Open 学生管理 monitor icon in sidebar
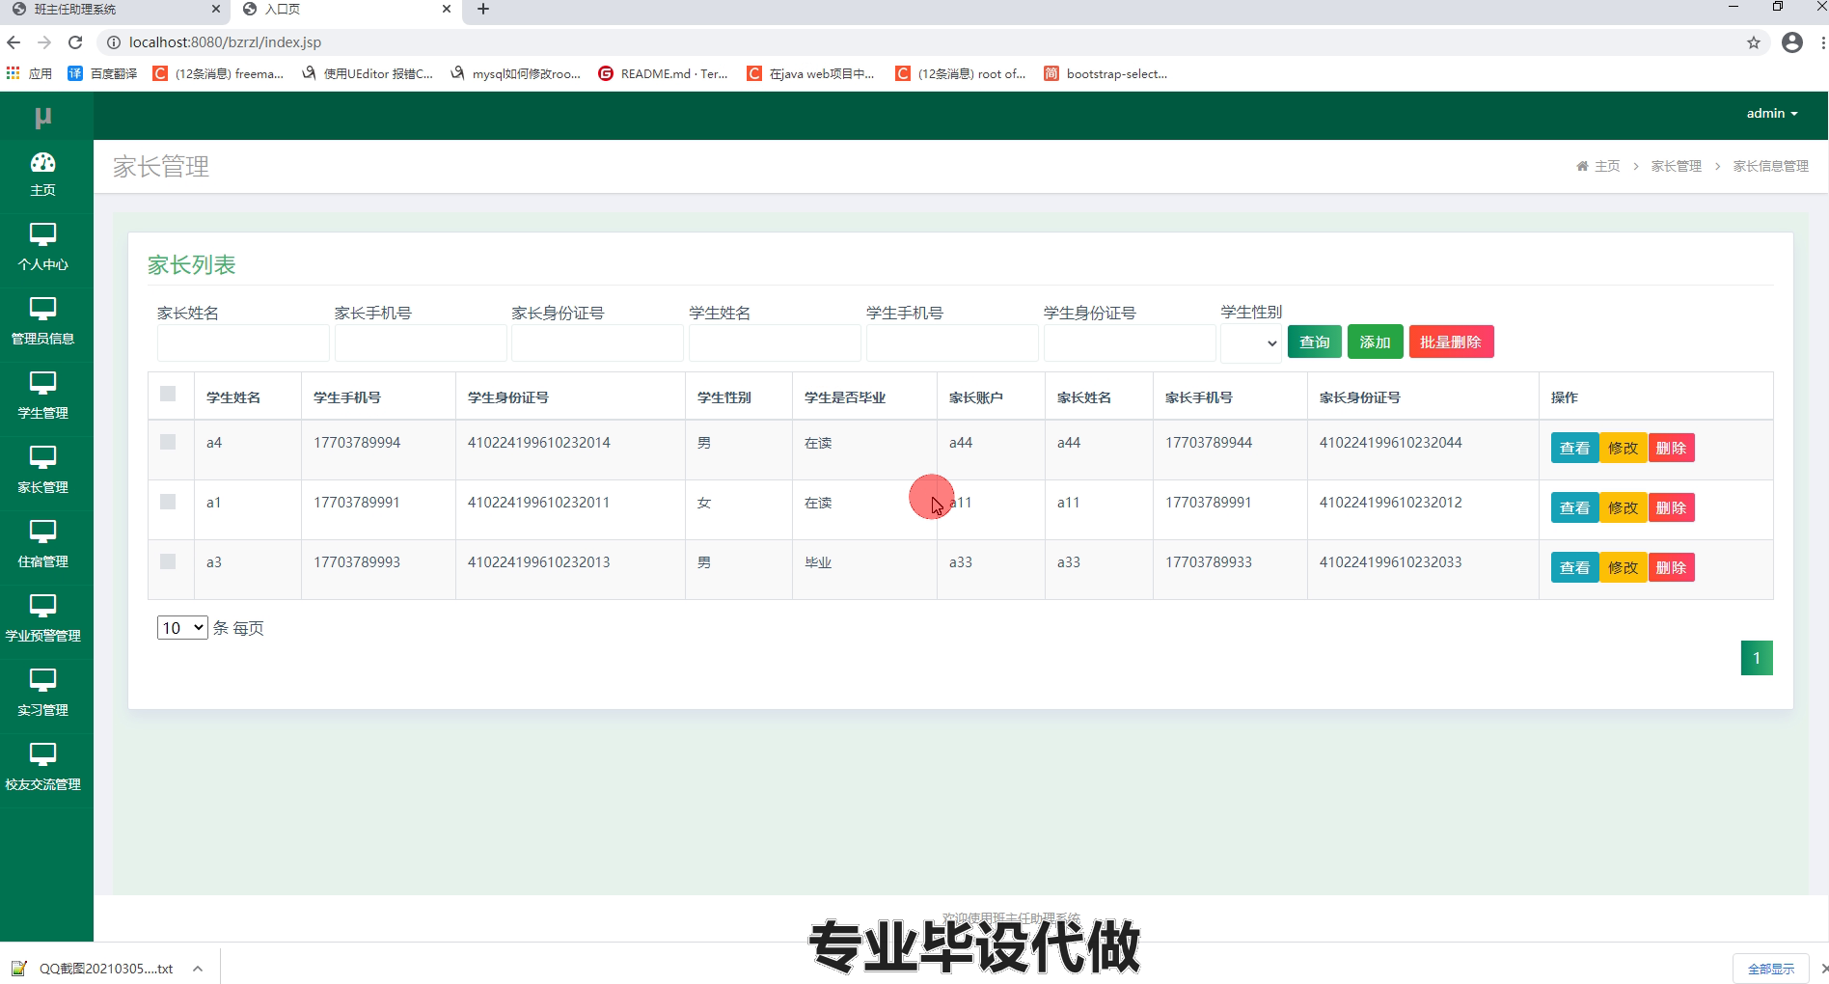The height and width of the screenshot is (984, 1829). (x=42, y=383)
